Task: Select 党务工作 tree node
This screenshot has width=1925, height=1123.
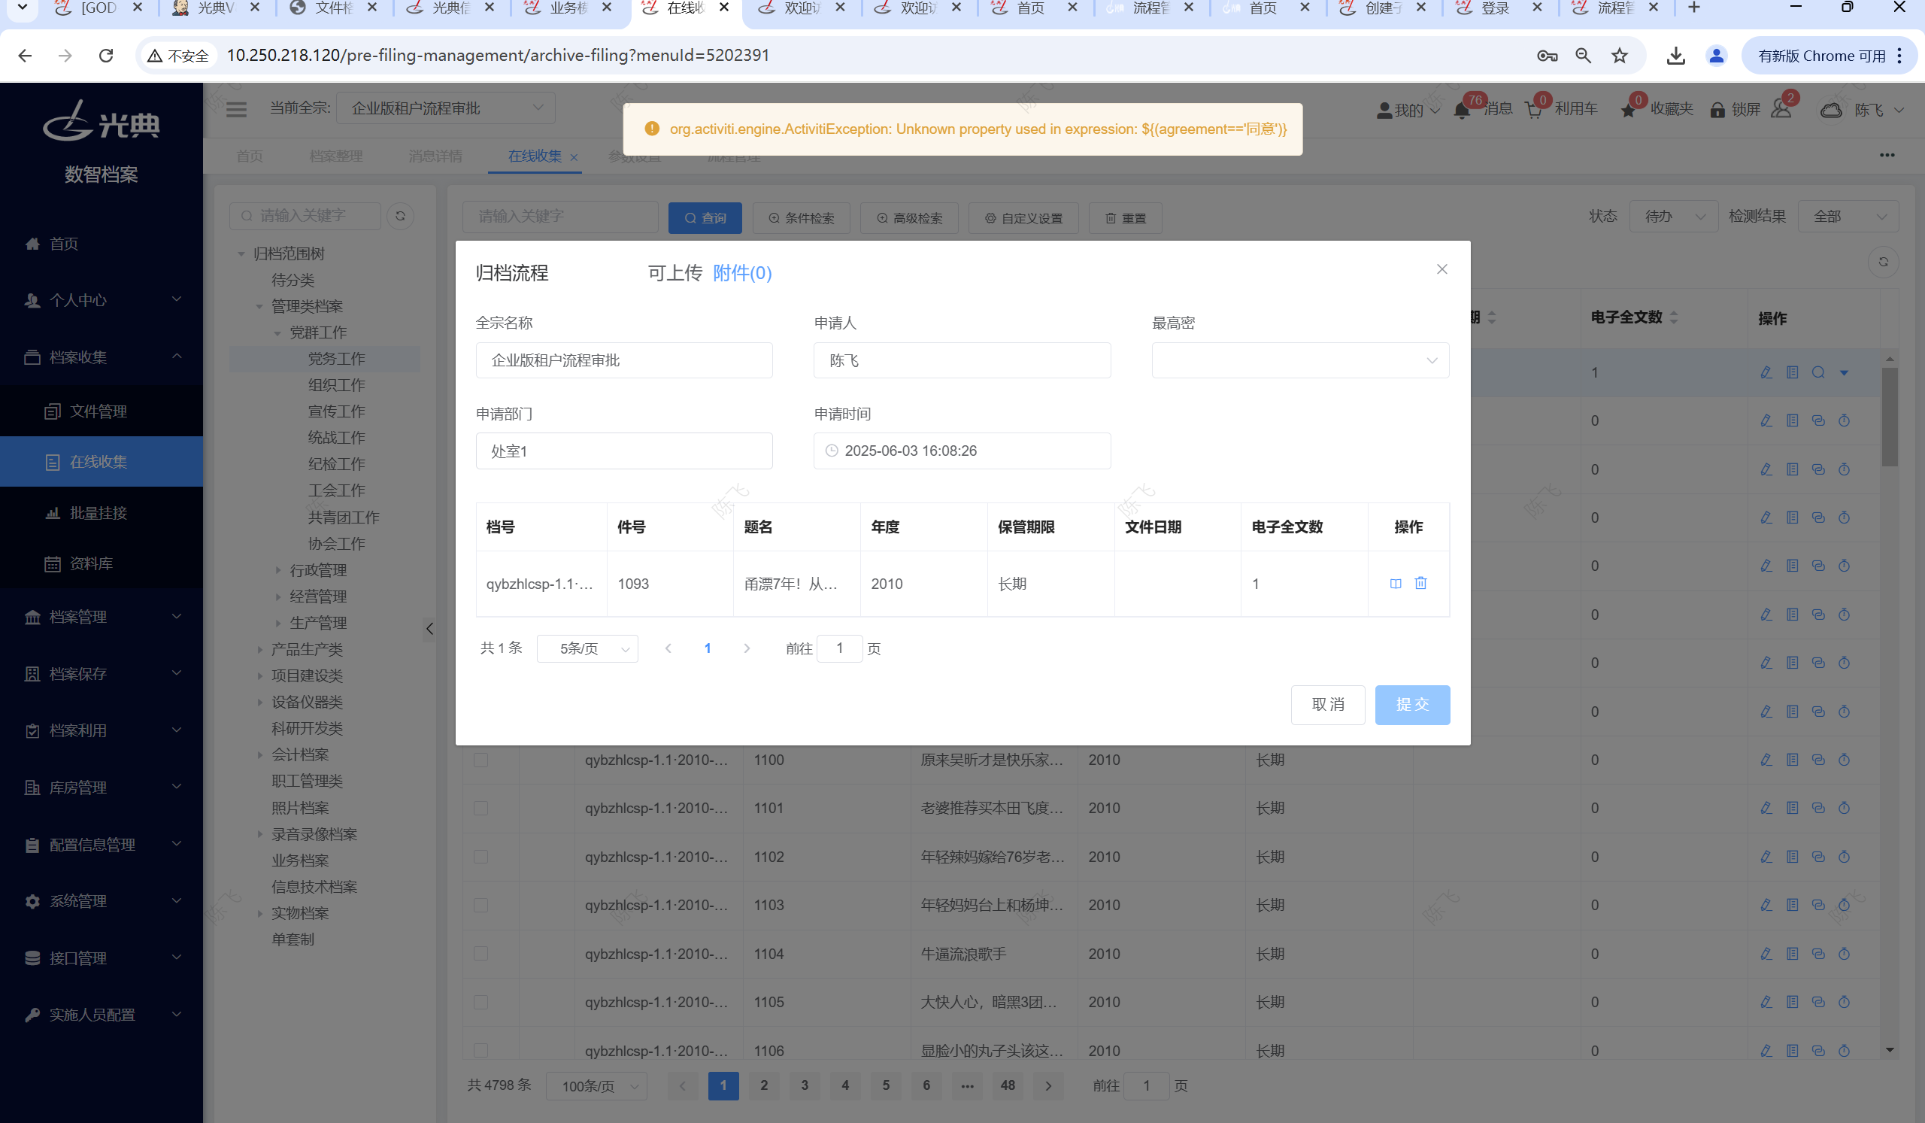Action: tap(336, 358)
